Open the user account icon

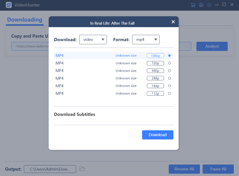point(201,5)
